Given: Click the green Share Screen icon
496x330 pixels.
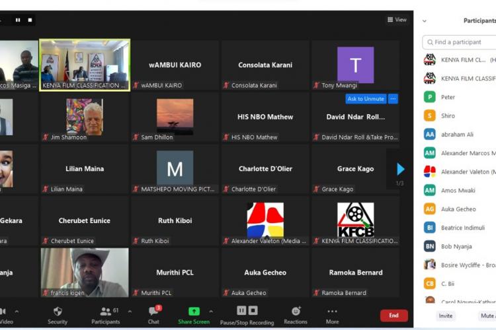Looking at the screenshot, I should pos(194,312).
